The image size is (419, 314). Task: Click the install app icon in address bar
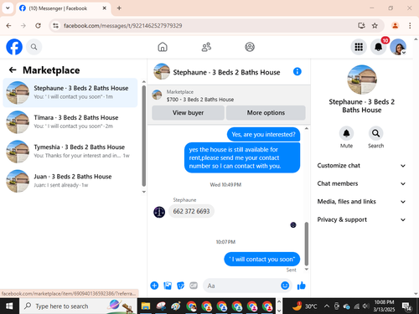pyautogui.click(x=361, y=26)
